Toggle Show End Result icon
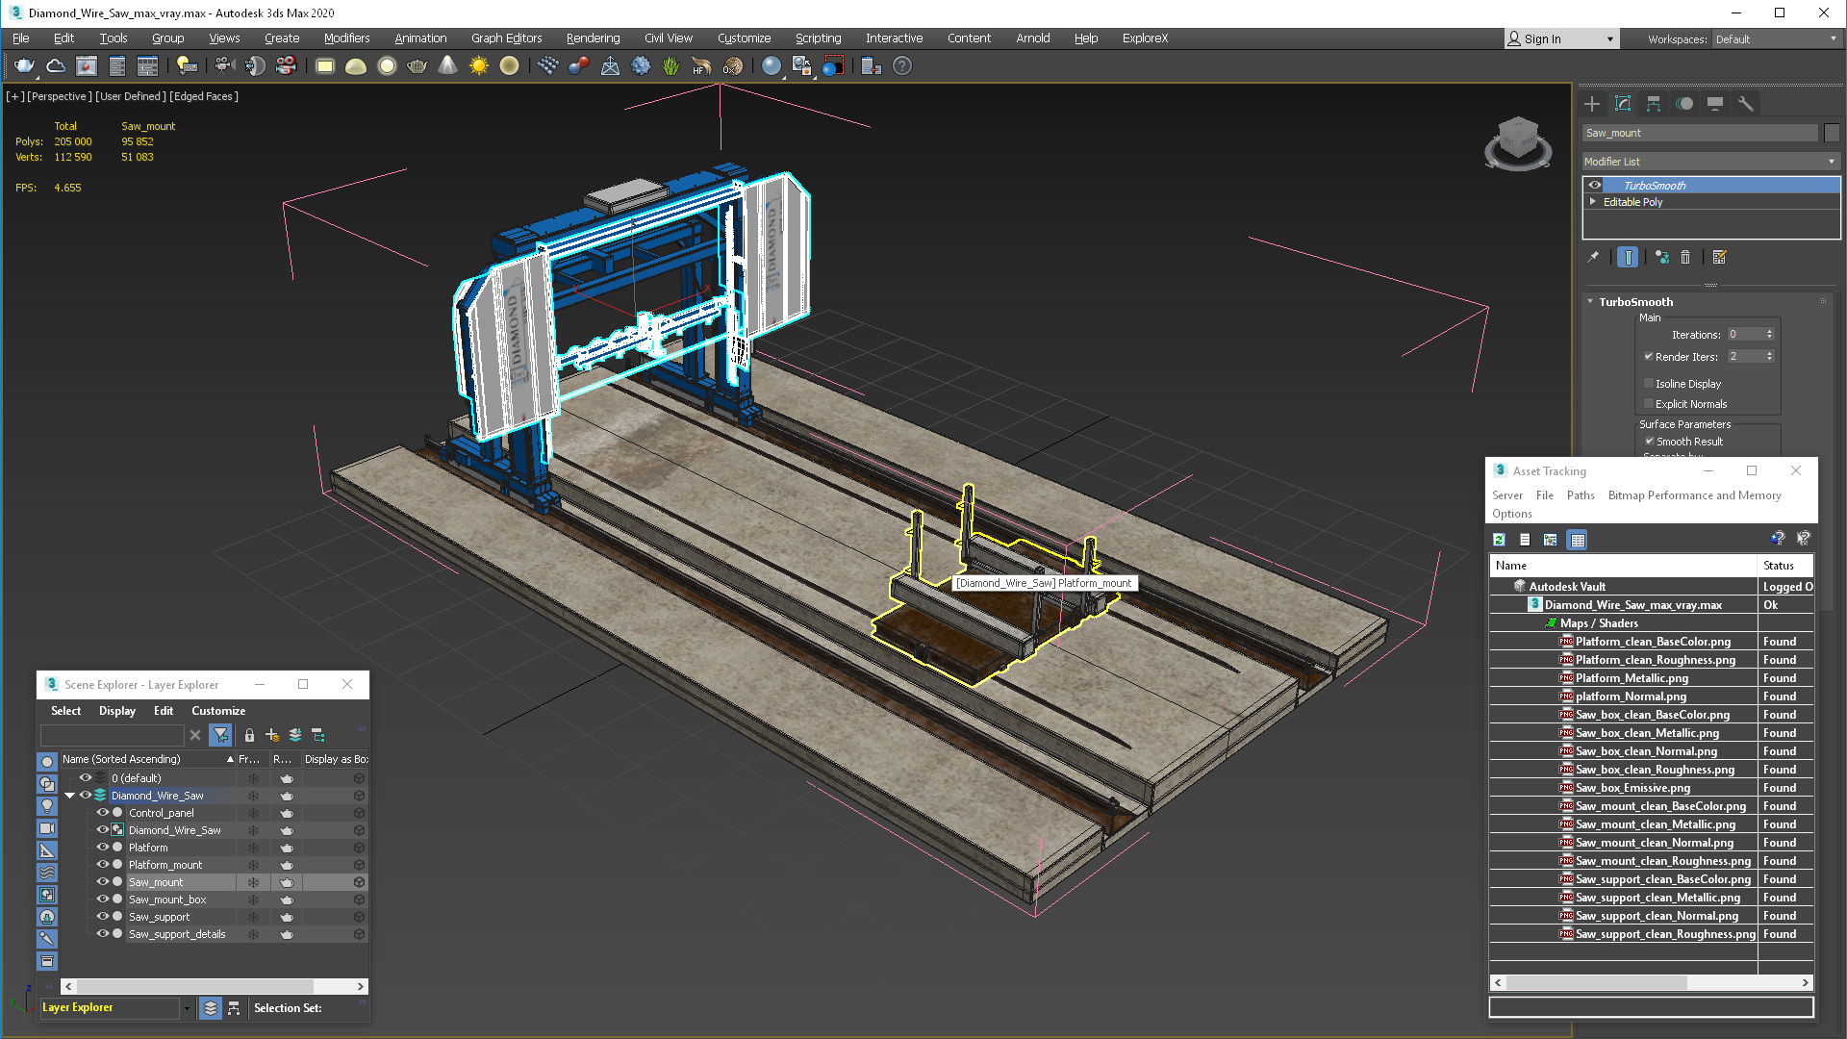This screenshot has width=1847, height=1039. pyautogui.click(x=1628, y=257)
